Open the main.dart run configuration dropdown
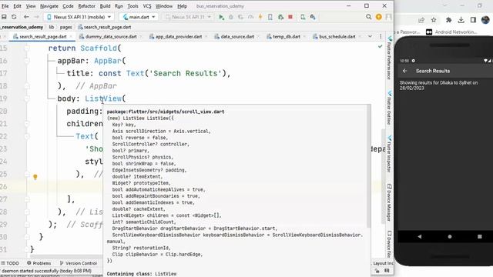The height and width of the screenshot is (277, 493). click(x=139, y=17)
